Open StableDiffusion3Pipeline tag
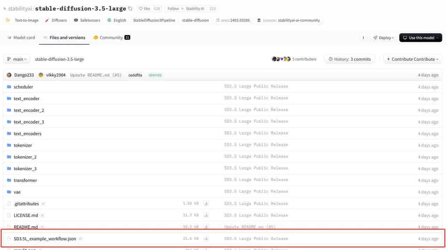This screenshot has width=446, height=250. click(154, 20)
